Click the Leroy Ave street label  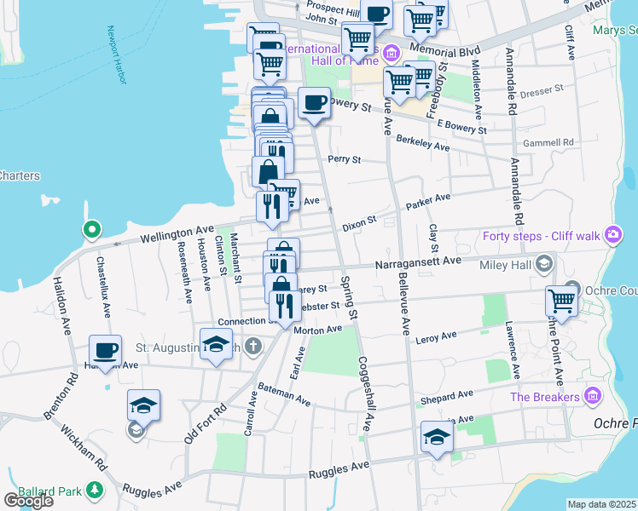pos(436,337)
